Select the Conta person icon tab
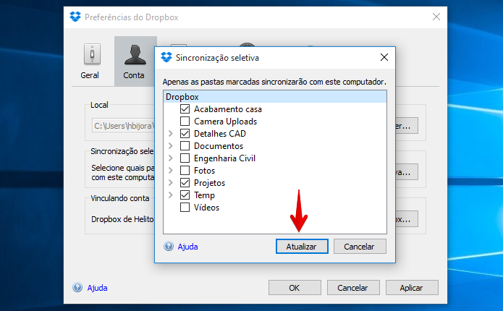The width and height of the screenshot is (503, 311). point(135,54)
